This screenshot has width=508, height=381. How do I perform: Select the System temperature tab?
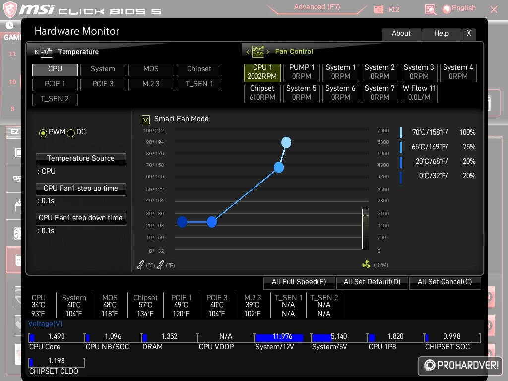[103, 69]
